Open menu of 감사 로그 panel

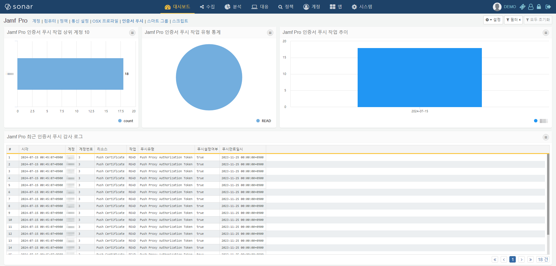(x=546, y=137)
